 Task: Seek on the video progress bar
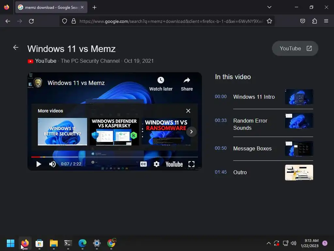pos(114,157)
